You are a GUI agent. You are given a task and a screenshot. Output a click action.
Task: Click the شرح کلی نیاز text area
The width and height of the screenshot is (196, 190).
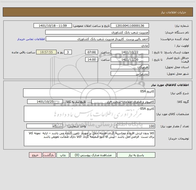89,93
